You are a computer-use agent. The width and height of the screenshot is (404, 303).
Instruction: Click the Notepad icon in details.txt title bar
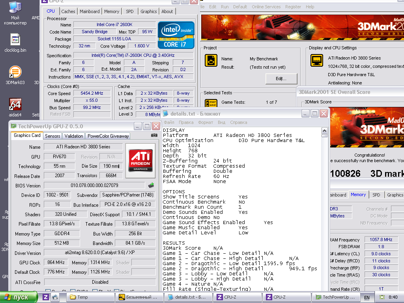pyautogui.click(x=165, y=114)
